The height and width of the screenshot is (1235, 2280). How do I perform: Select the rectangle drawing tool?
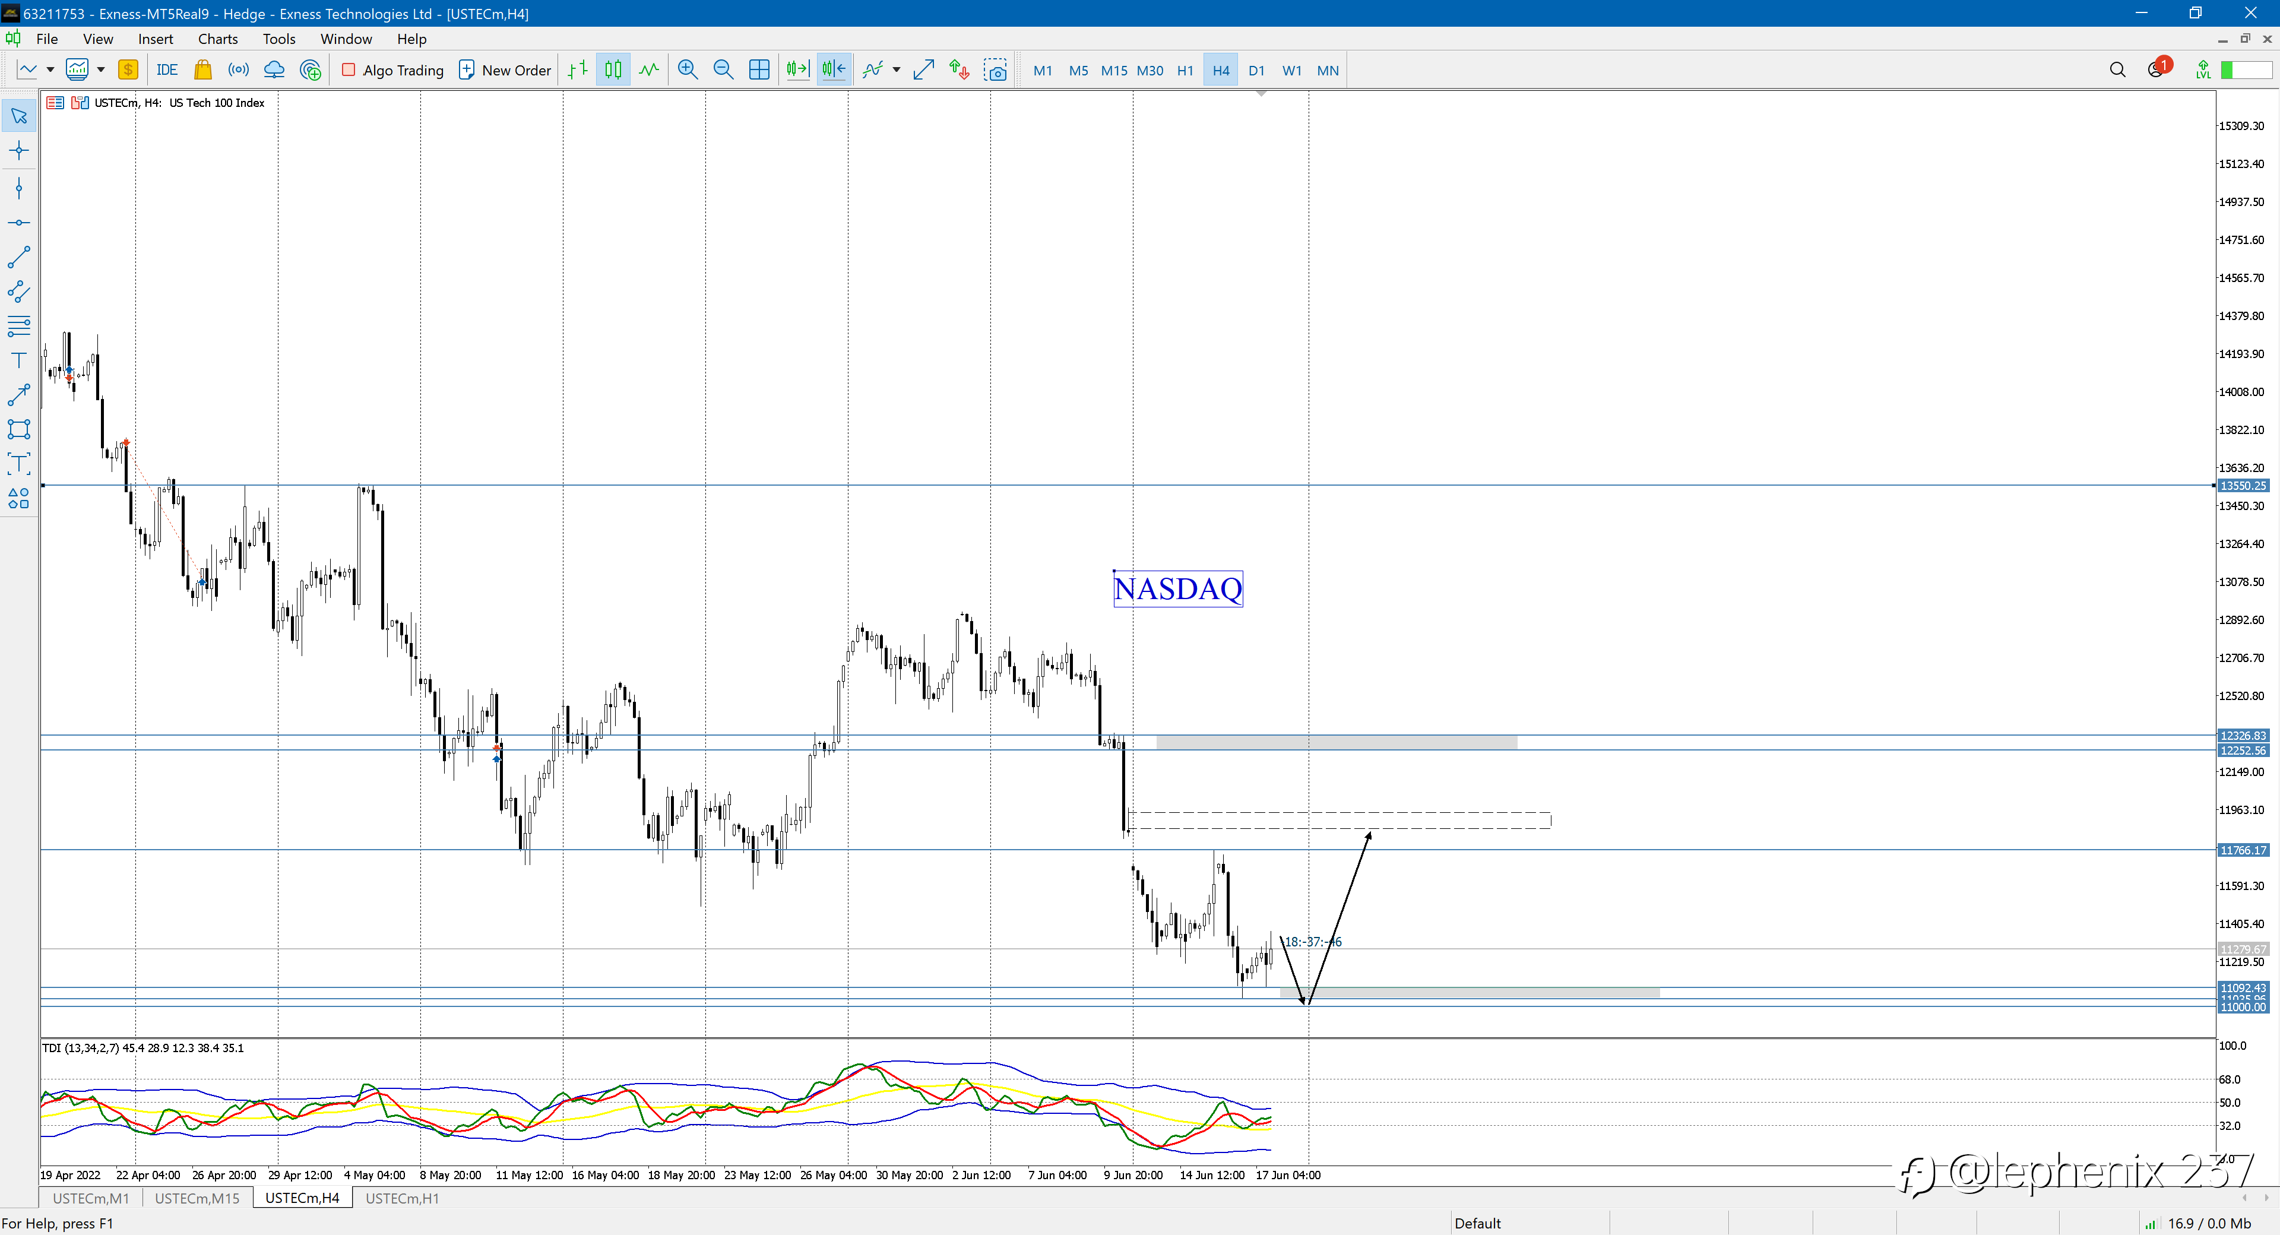(x=18, y=429)
